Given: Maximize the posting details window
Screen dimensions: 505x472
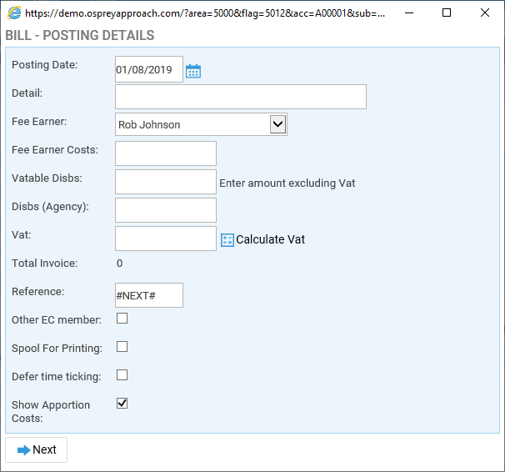Looking at the screenshot, I should click(x=447, y=13).
